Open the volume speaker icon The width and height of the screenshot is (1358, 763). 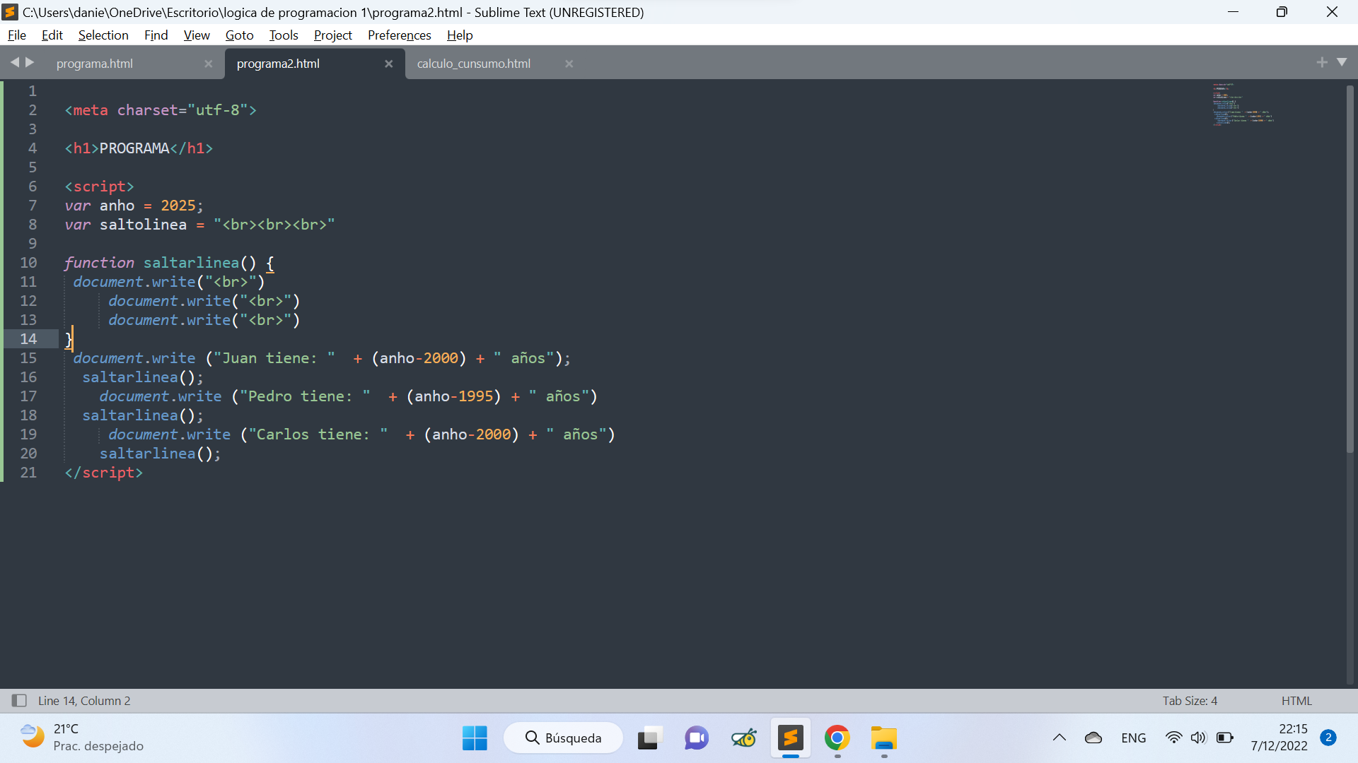click(1198, 738)
